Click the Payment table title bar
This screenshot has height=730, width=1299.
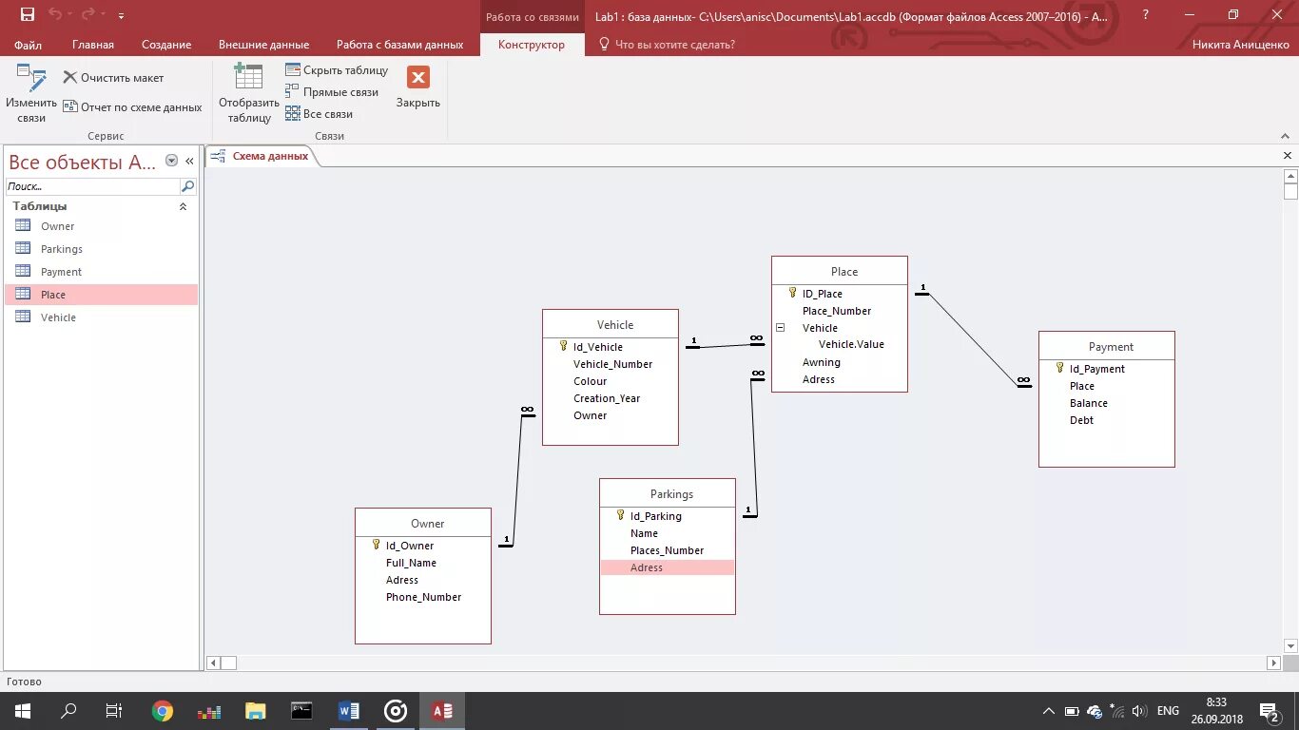[x=1107, y=347]
